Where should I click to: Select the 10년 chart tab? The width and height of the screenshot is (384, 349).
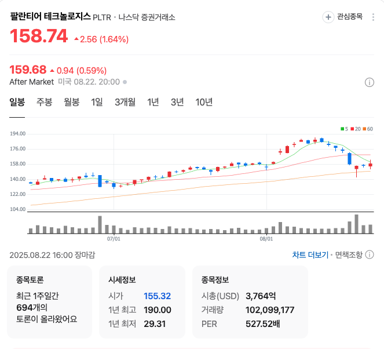pyautogui.click(x=204, y=102)
